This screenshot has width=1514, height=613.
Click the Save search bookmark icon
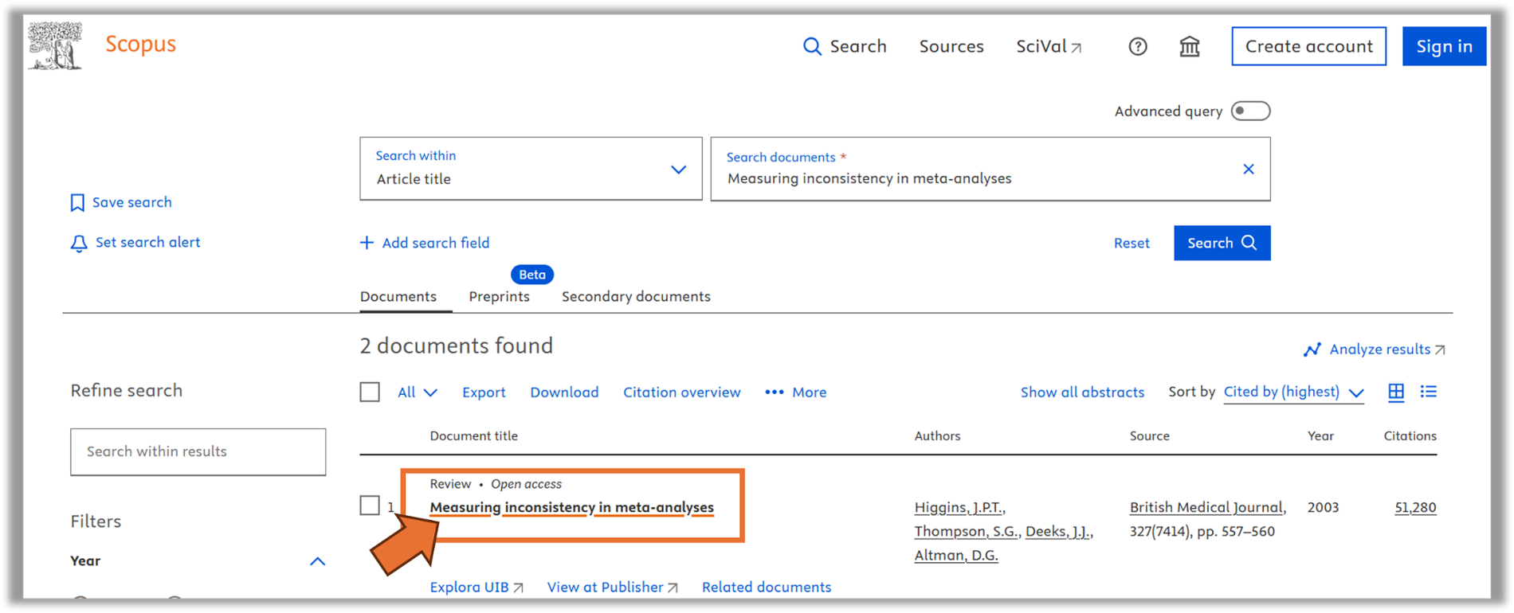[x=77, y=203]
